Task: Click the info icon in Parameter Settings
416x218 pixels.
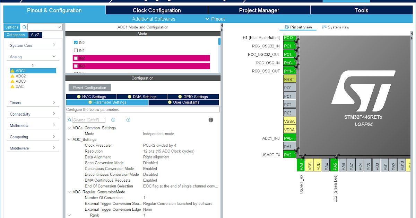Action: click(x=211, y=120)
